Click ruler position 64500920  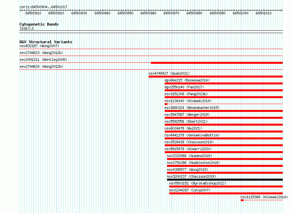pos(56,13)
